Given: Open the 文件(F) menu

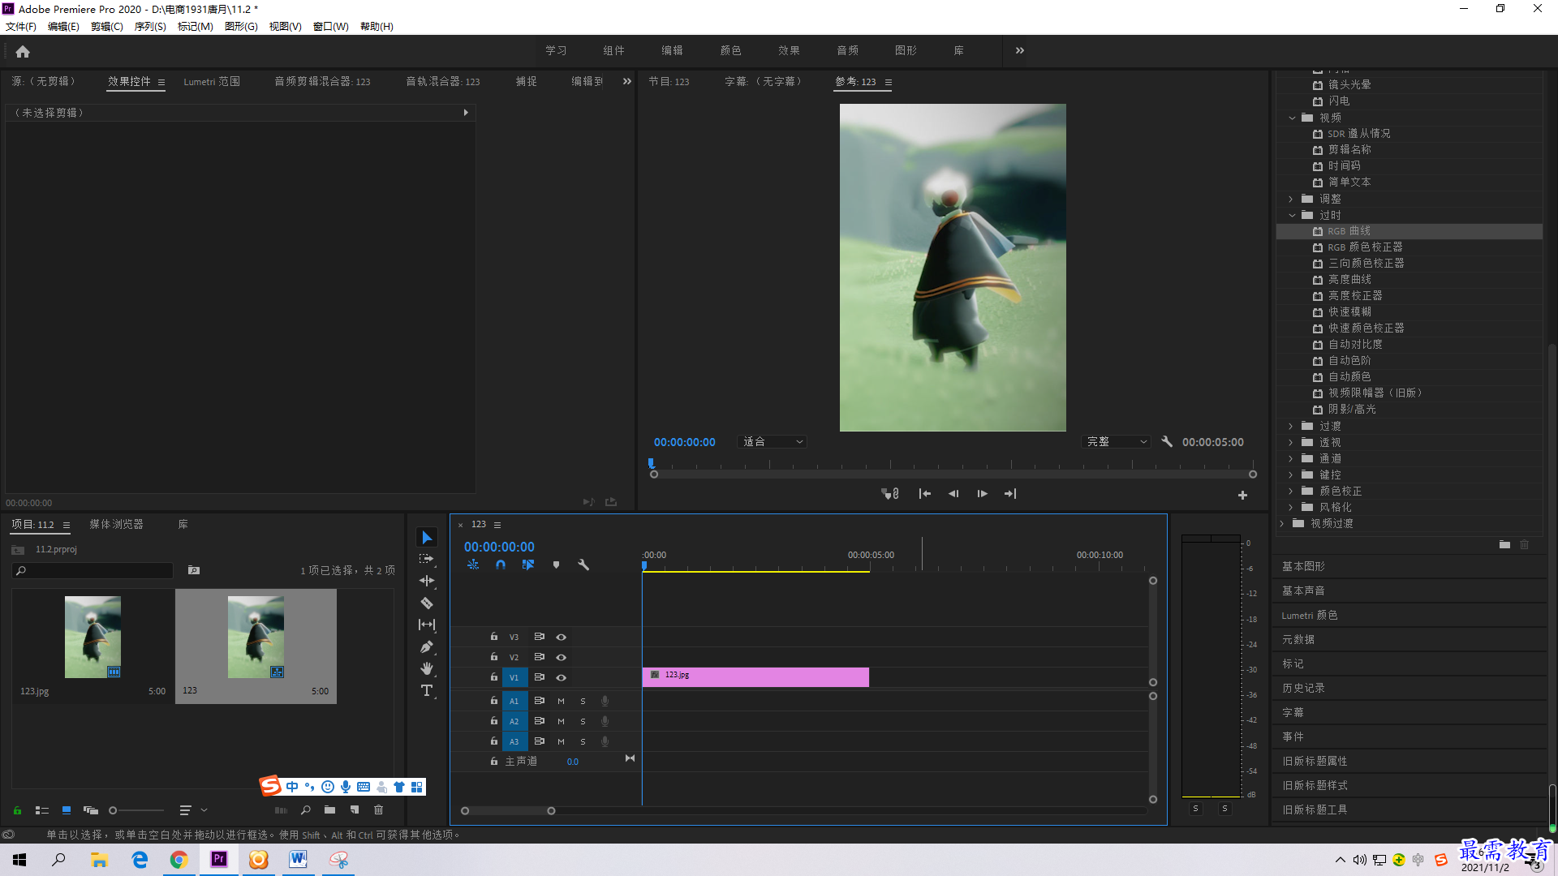Looking at the screenshot, I should coord(21,27).
